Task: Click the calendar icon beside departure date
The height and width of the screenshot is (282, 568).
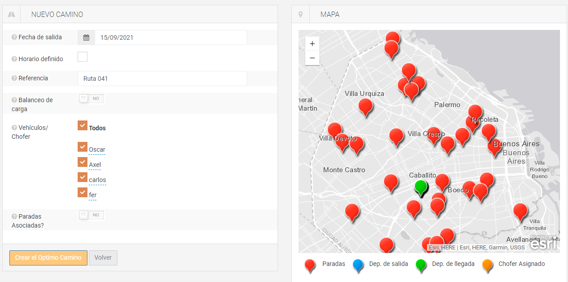Action: [86, 37]
